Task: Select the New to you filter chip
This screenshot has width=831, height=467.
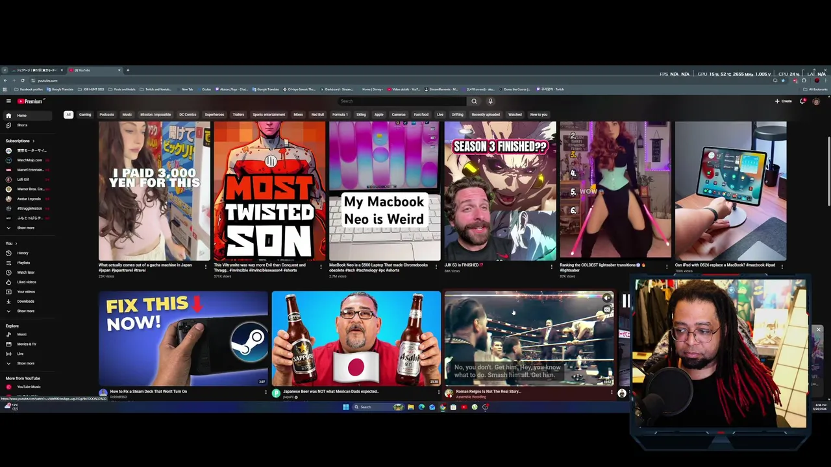Action: tap(539, 115)
